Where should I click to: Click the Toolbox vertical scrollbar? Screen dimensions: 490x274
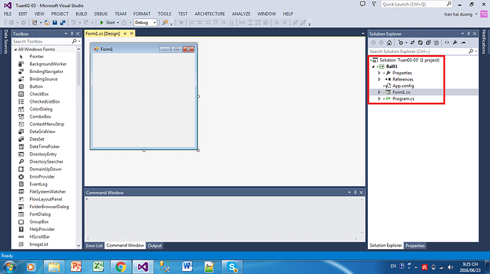(x=78, y=147)
